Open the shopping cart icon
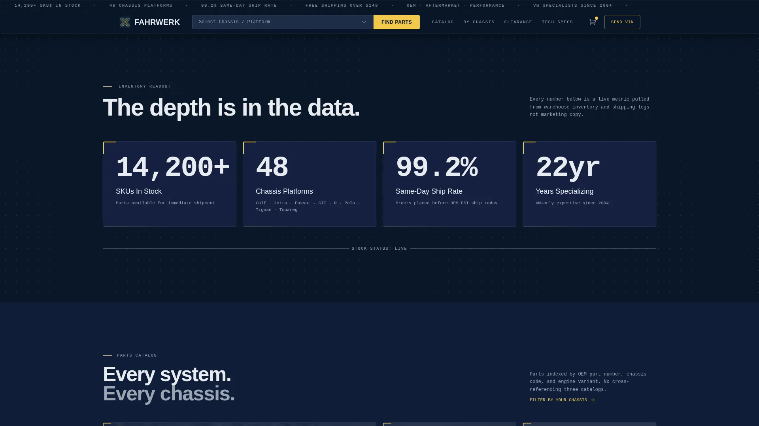Image resolution: width=759 pixels, height=426 pixels. tap(592, 22)
